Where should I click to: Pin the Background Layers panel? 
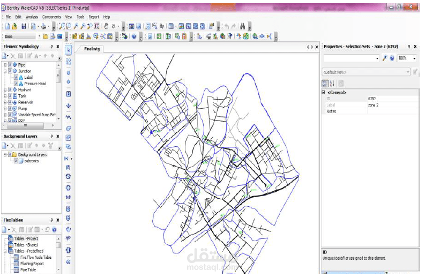(51, 136)
